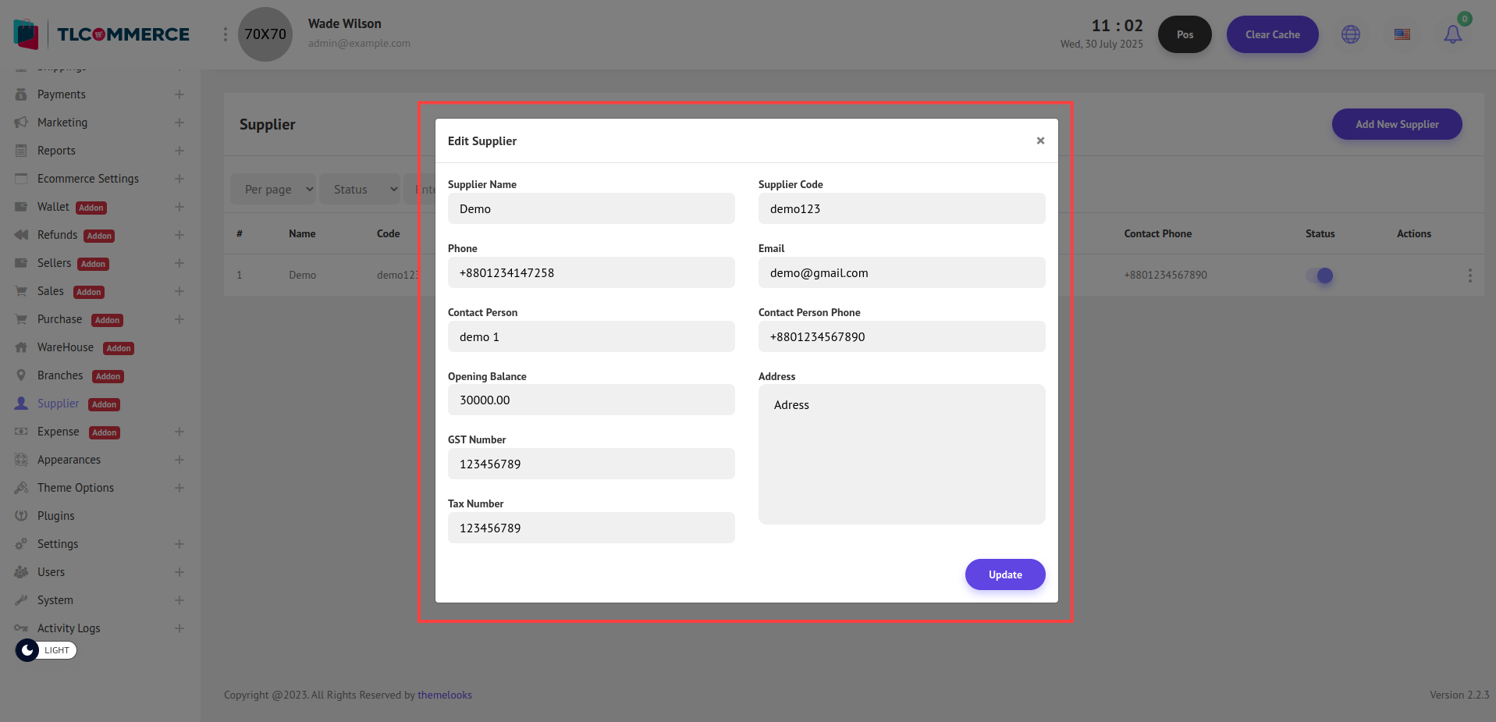Open the Plugins sidebar item
The height and width of the screenshot is (722, 1496).
(56, 516)
